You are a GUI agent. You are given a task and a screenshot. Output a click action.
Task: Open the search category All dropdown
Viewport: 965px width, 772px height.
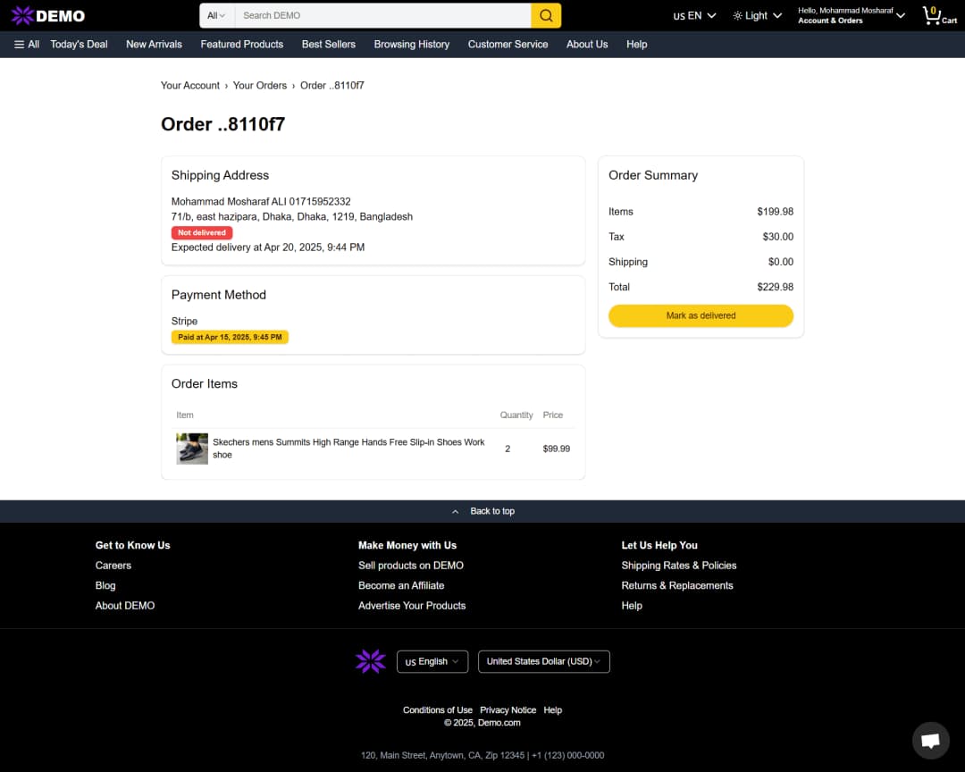pos(216,15)
